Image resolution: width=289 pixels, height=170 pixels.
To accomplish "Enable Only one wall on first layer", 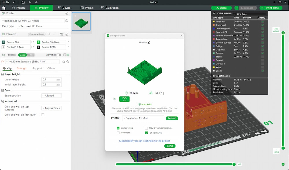I will coord(43,115).
